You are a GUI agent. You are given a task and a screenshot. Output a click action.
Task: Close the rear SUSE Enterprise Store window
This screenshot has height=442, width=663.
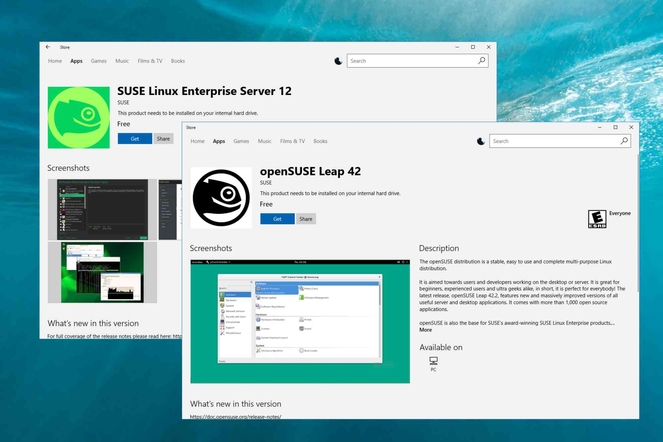click(x=489, y=47)
